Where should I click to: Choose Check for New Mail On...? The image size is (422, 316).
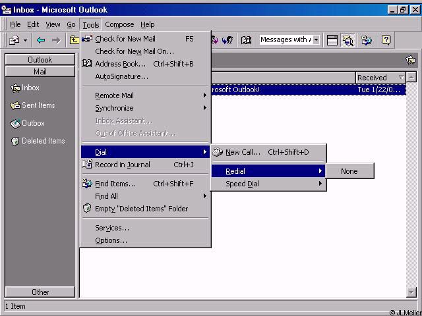coord(145,51)
